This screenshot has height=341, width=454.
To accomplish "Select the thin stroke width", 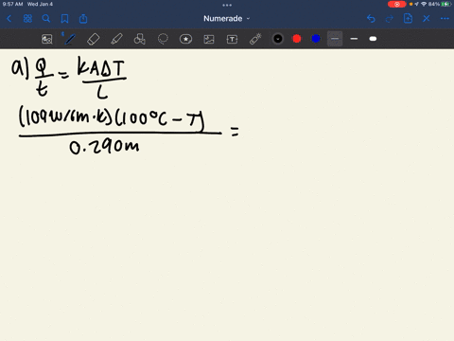I will [x=335, y=39].
